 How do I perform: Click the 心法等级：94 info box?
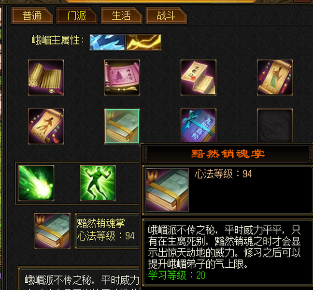coord(107,231)
